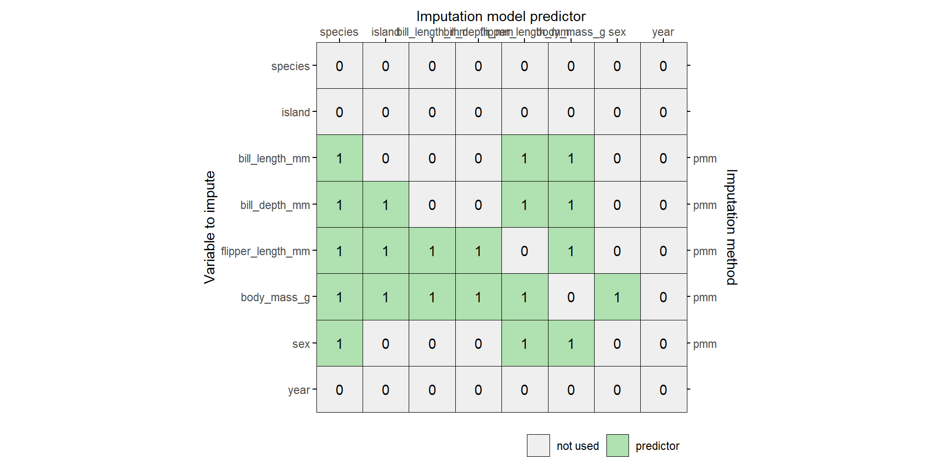
Task: Click the green predictor legend swatch
Action: tap(617, 445)
